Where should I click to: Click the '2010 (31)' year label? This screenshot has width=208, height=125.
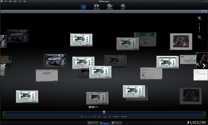coord(93,107)
